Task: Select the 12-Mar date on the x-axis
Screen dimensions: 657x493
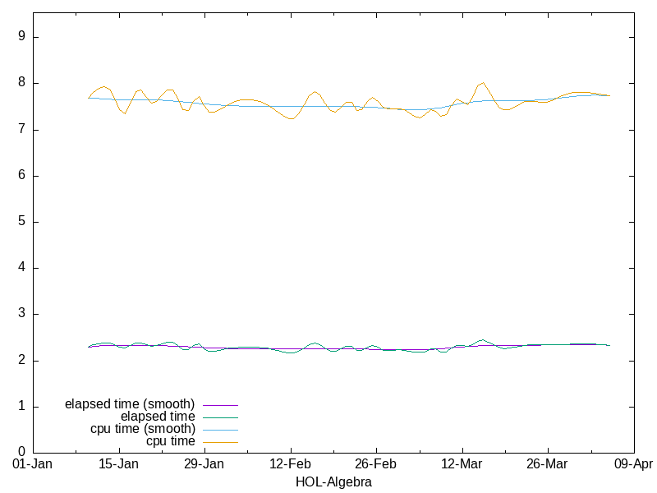Action: click(x=462, y=465)
